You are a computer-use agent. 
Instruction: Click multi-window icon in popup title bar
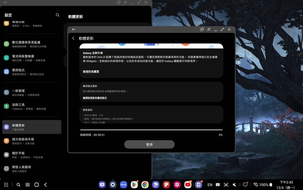pyautogui.click(x=202, y=29)
